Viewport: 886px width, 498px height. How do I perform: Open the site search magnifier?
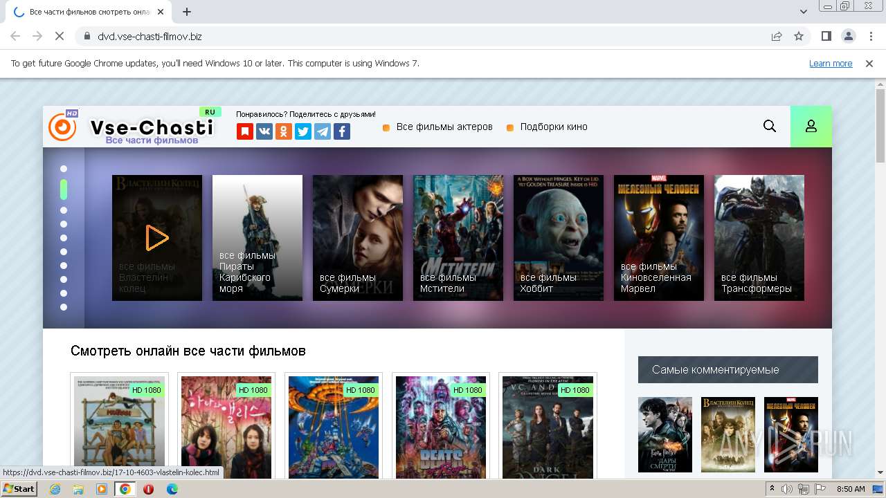(770, 126)
